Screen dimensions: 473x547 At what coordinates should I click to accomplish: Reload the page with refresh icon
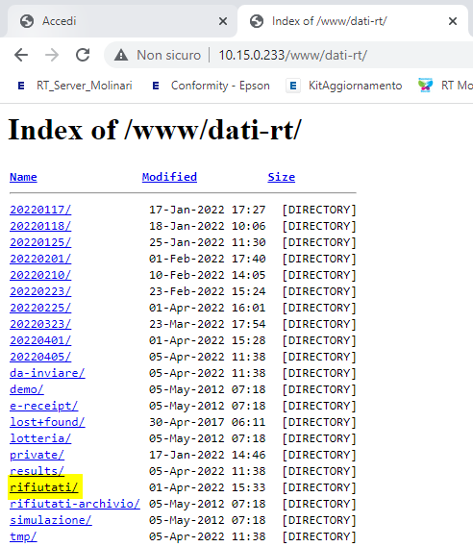[83, 55]
